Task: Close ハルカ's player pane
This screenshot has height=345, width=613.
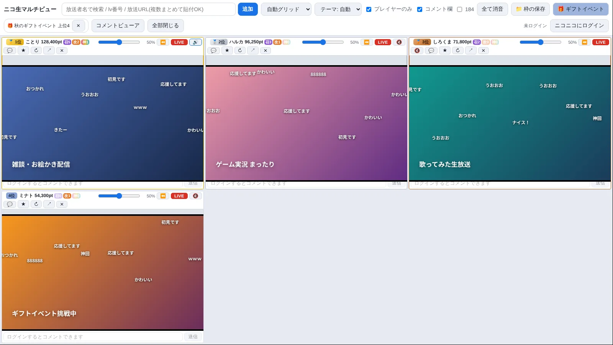Action: 266,51
